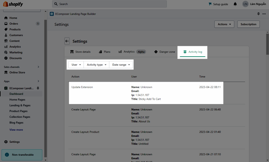Image resolution: width=269 pixels, height=162 pixels.
Task: Click the Products tag icon
Action: 6,30
